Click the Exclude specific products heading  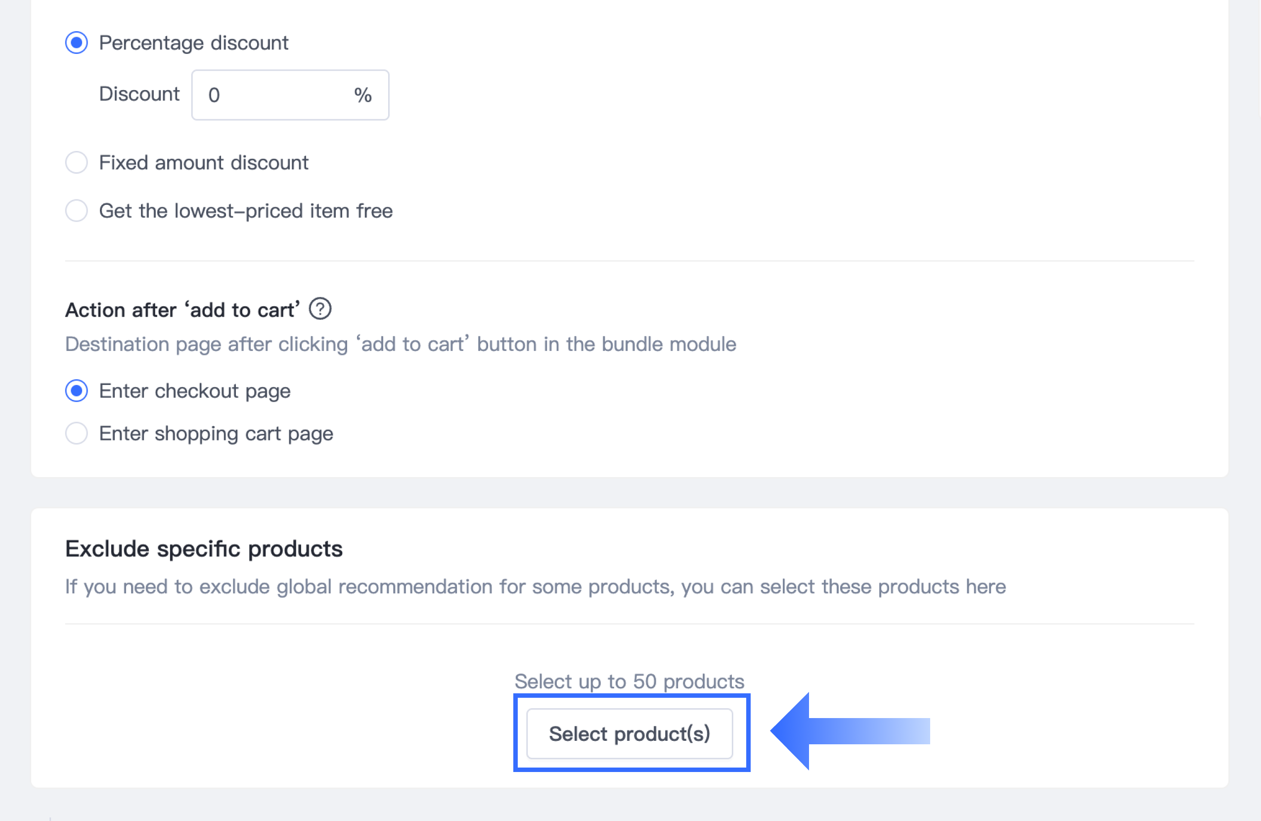204,548
